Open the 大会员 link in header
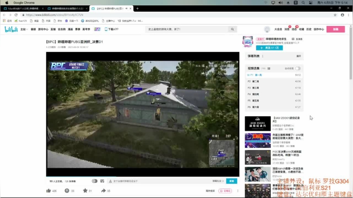This screenshot has width=353, height=198. [278, 29]
